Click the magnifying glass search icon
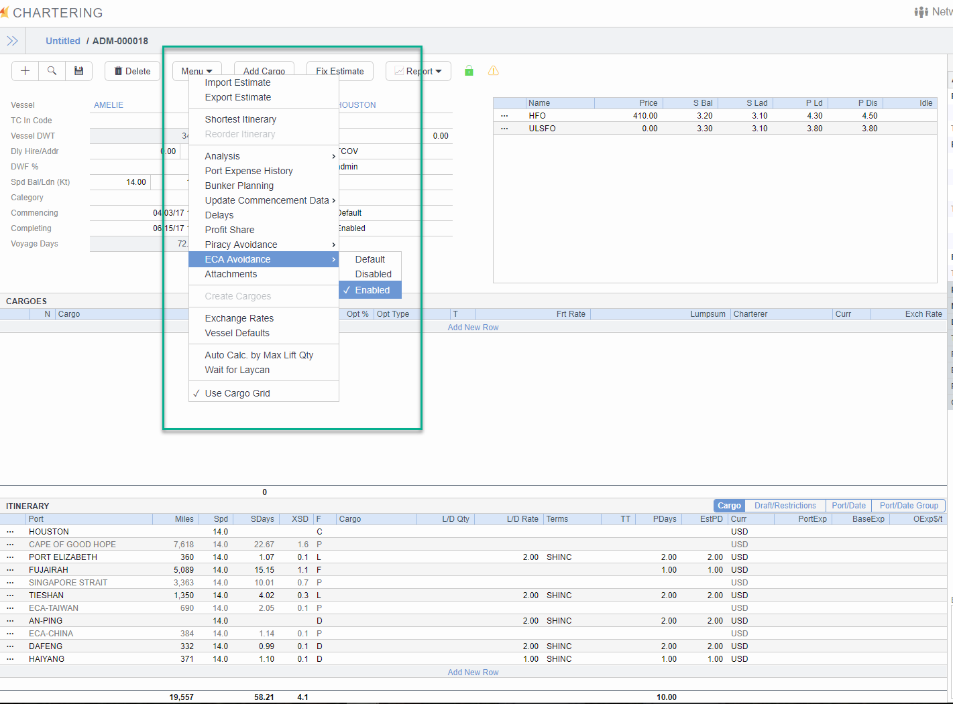 pos(52,71)
